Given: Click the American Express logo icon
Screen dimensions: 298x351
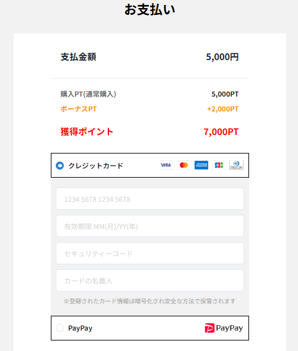Looking at the screenshot, I should click(x=201, y=165).
